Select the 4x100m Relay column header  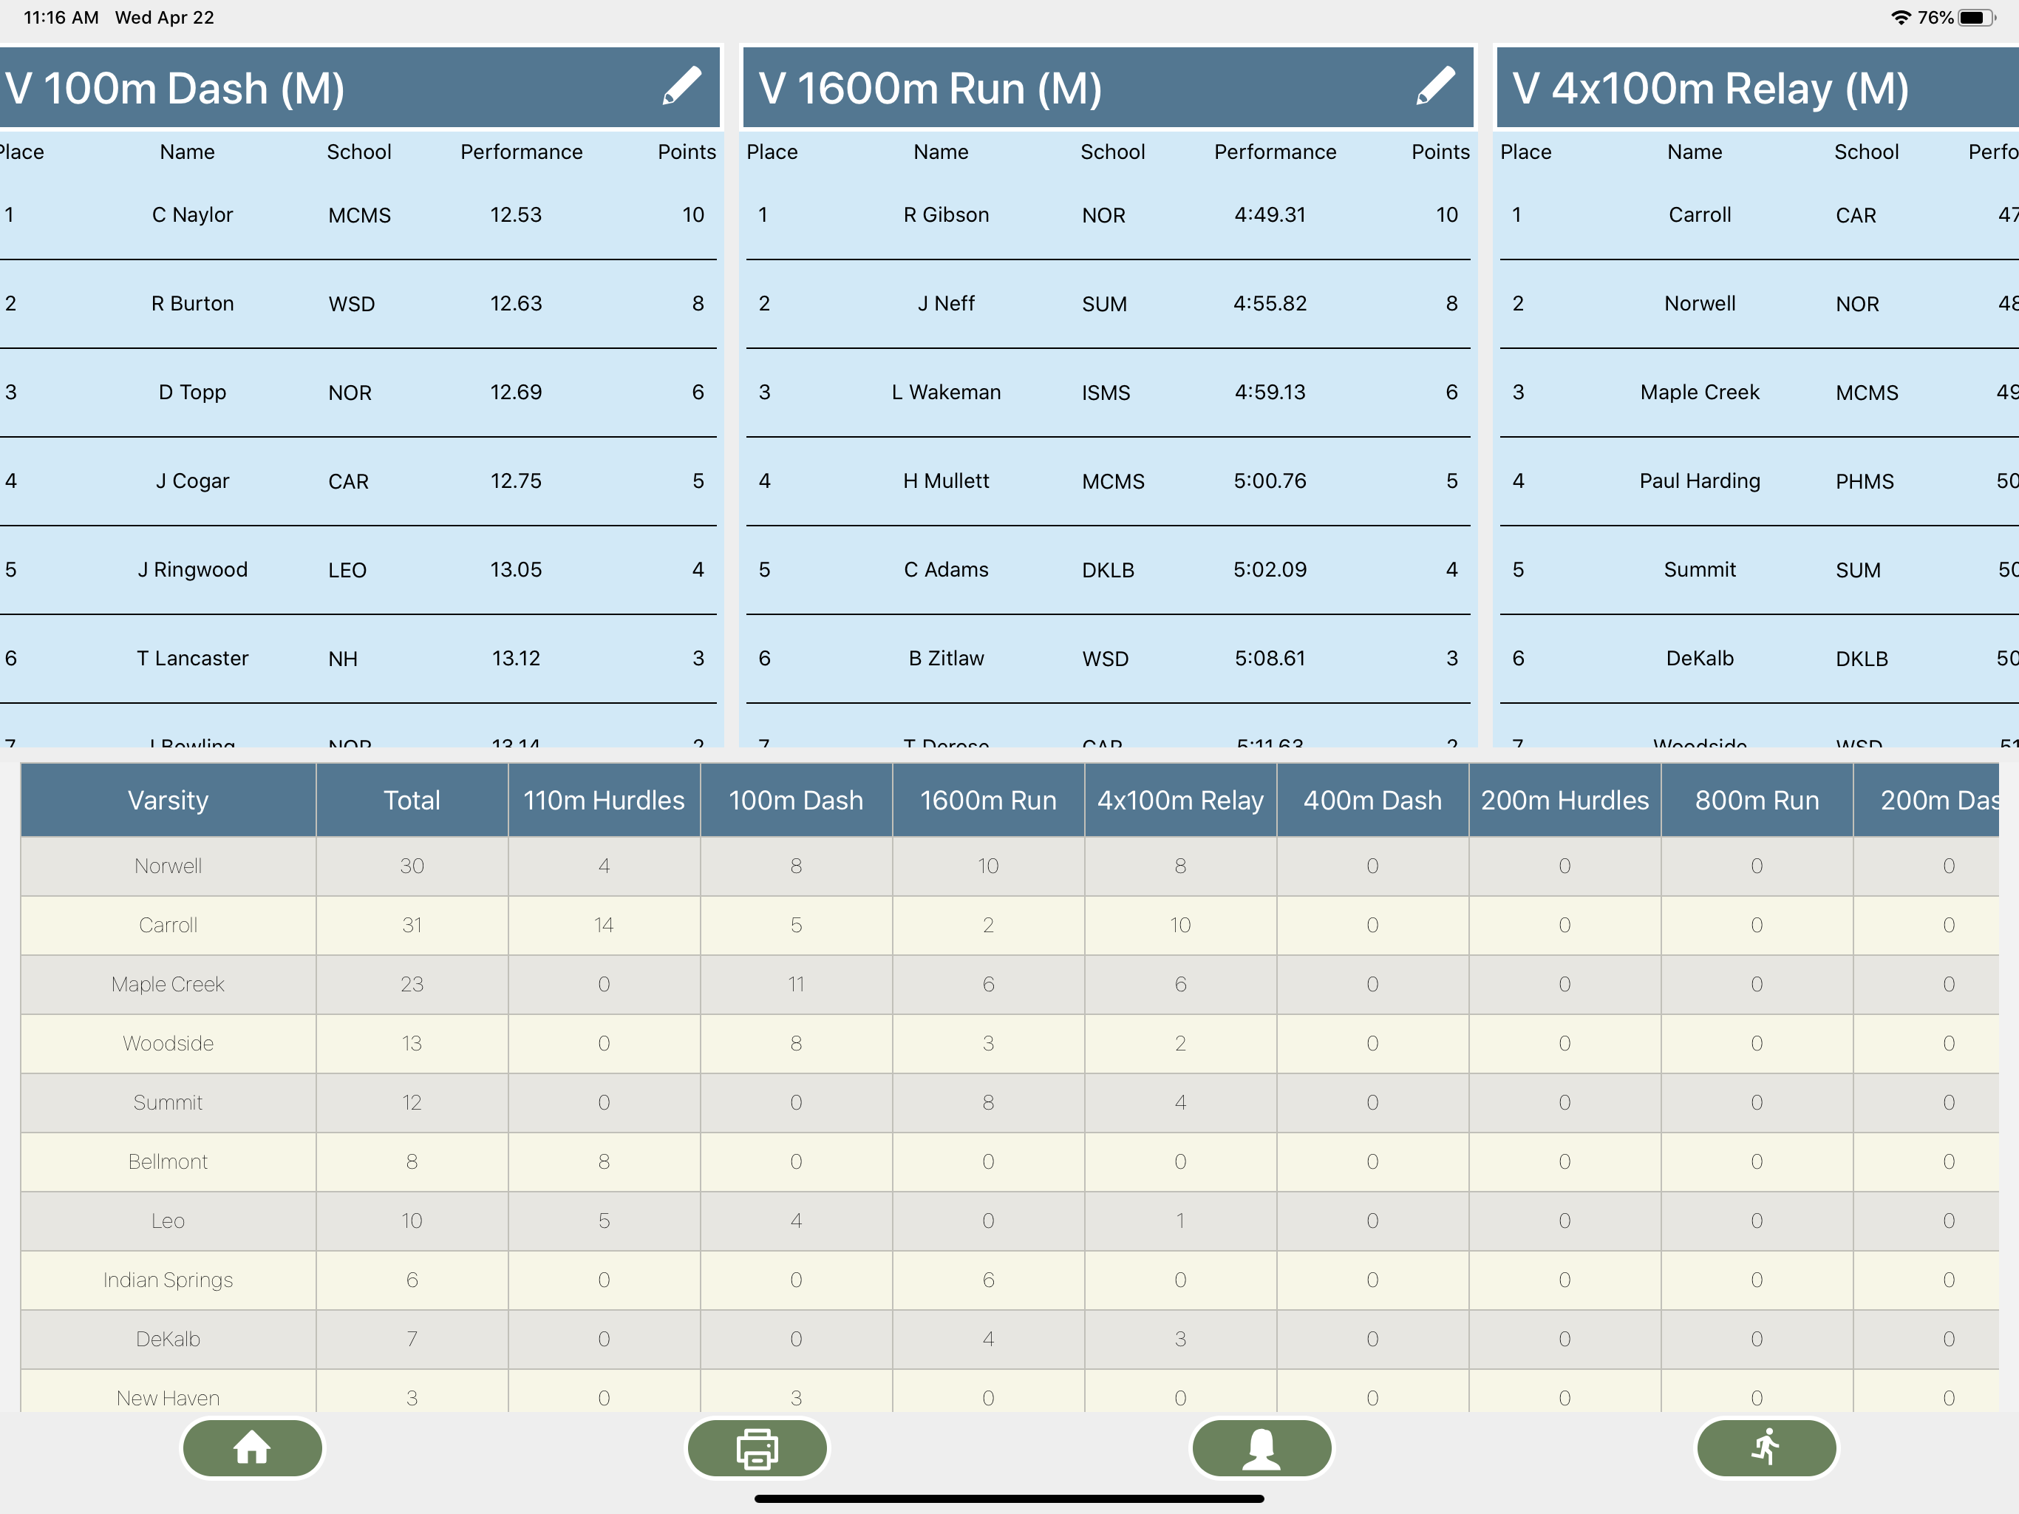pos(1180,800)
